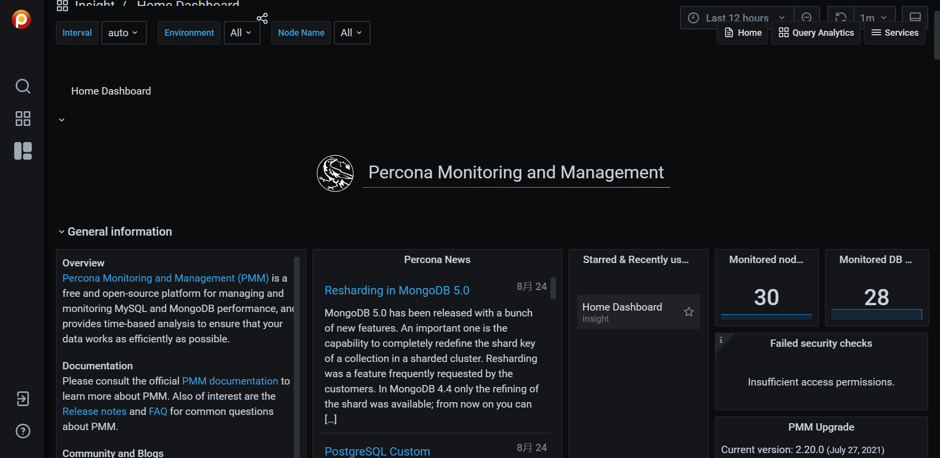The width and height of the screenshot is (940, 458).
Task: Click the zoom out time range icon
Action: 806,18
